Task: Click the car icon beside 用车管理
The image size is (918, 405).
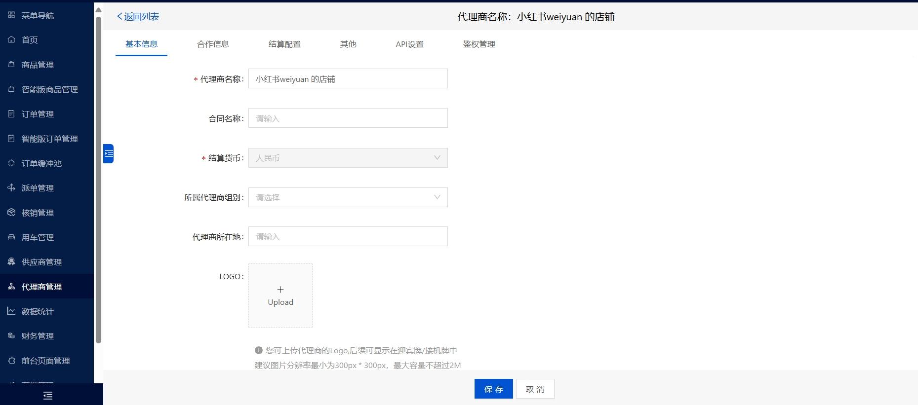Action: tap(11, 237)
